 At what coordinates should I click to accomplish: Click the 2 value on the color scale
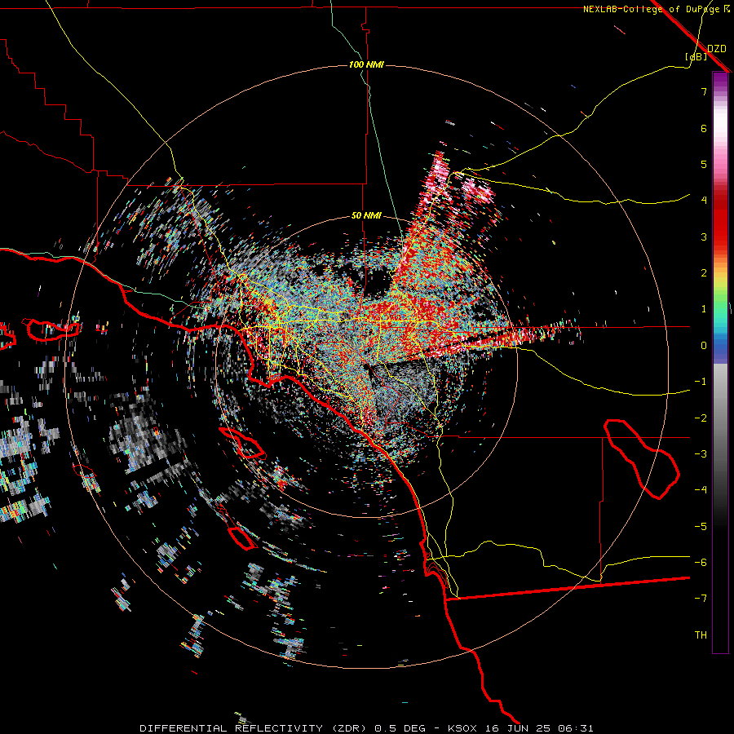[704, 273]
